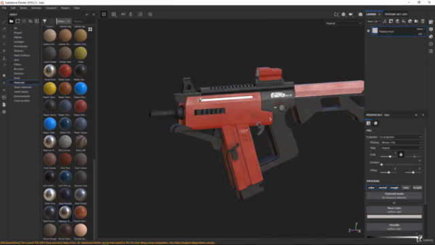
Task: Open the globe viewer settings icon on right dock
Action: point(431,36)
